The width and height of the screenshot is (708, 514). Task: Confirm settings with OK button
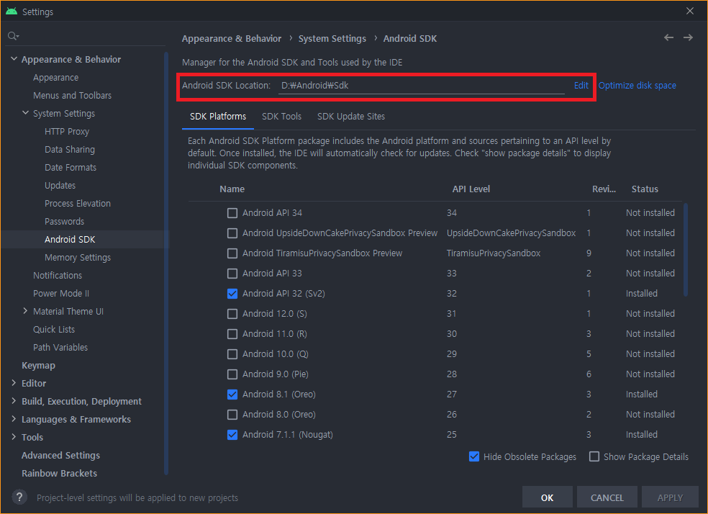point(548,497)
